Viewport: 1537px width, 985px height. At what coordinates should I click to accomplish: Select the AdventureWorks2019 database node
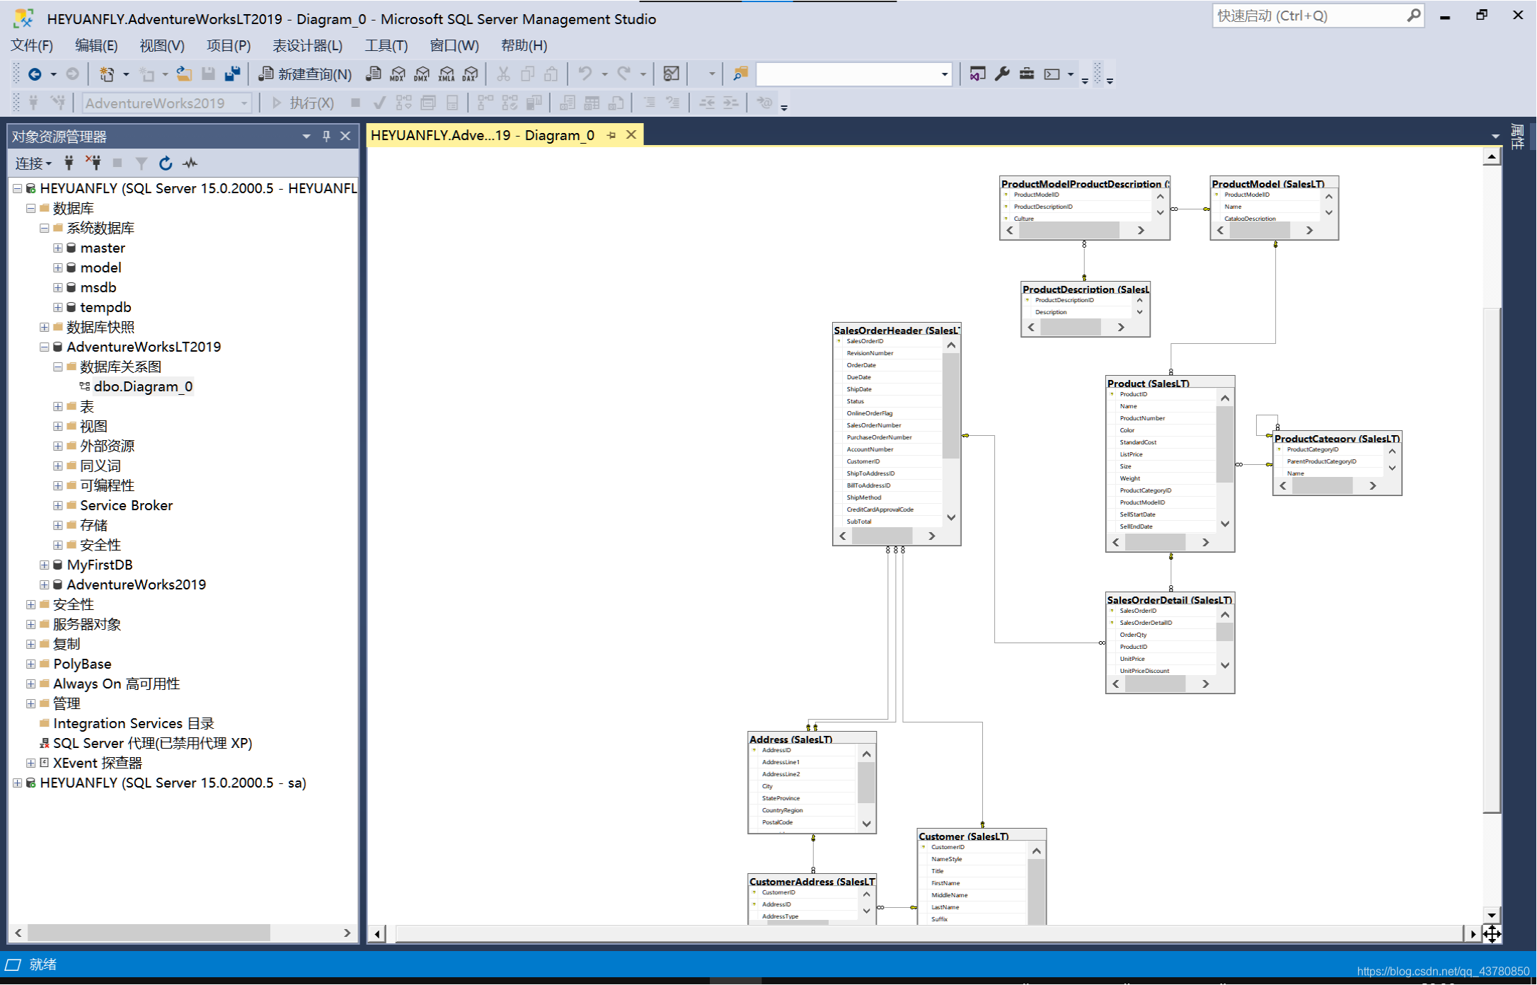pos(136,584)
